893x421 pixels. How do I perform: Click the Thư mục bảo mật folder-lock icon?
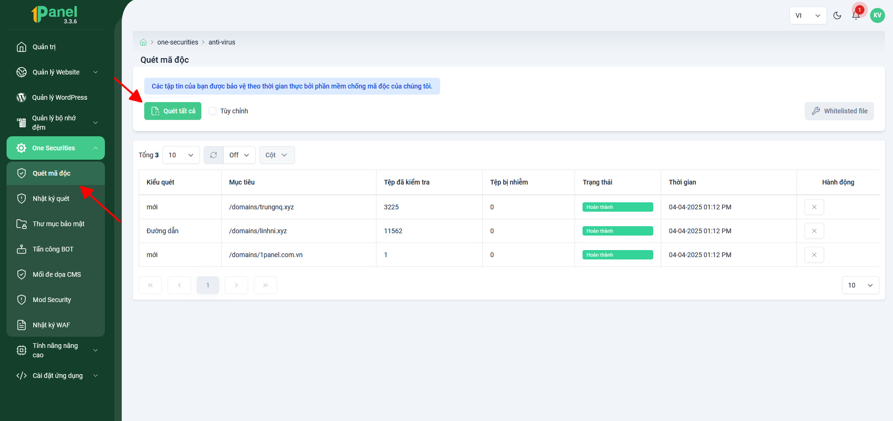pos(22,224)
